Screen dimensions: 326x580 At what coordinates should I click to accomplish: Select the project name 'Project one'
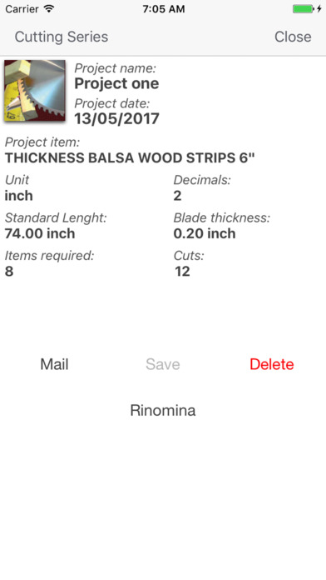[x=116, y=83]
